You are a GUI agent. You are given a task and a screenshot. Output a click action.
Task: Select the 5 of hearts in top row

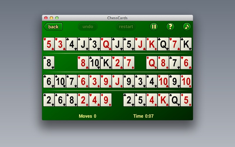pos(49,44)
